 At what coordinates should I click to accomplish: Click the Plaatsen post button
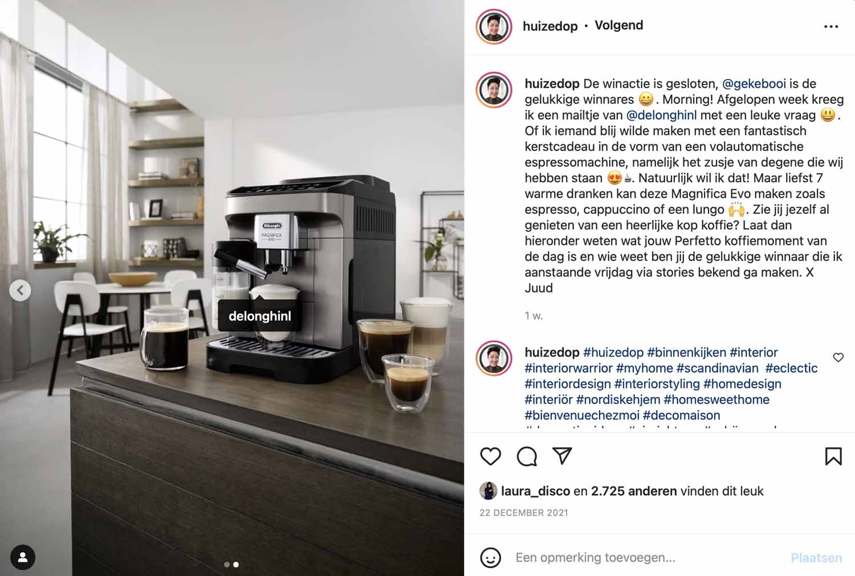[x=816, y=557]
